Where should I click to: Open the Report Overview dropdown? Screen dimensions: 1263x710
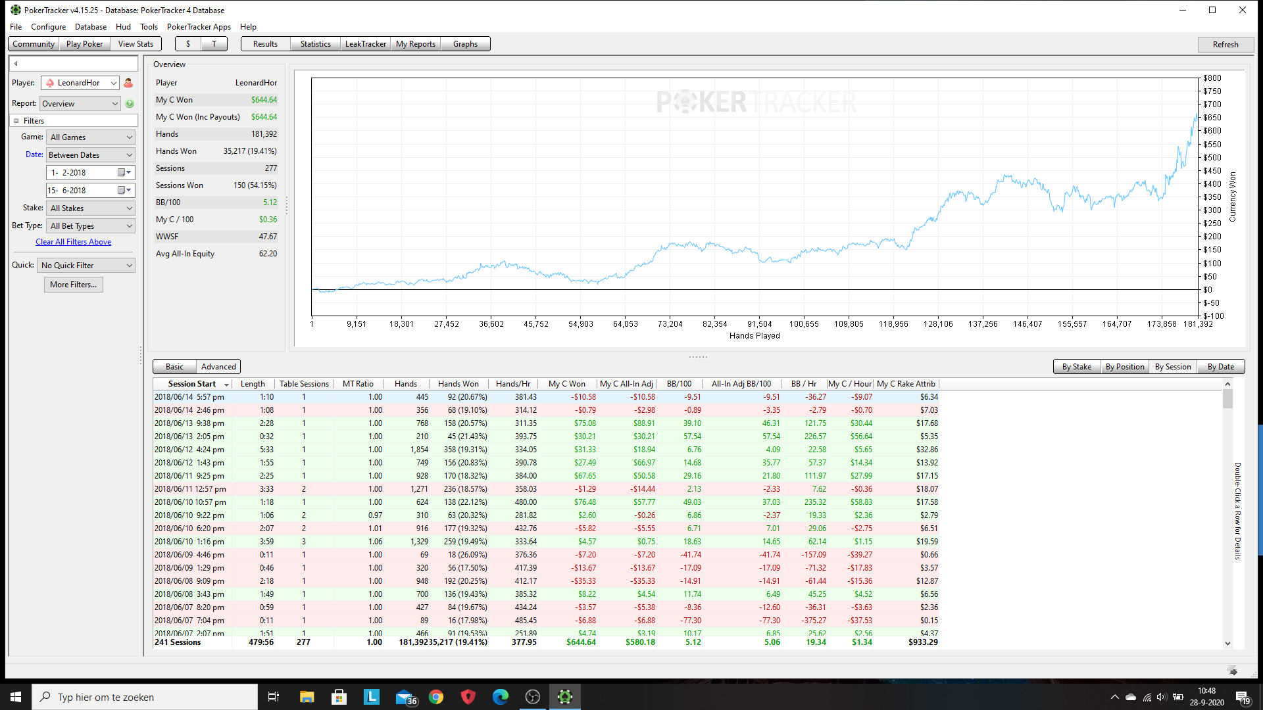pyautogui.click(x=80, y=104)
